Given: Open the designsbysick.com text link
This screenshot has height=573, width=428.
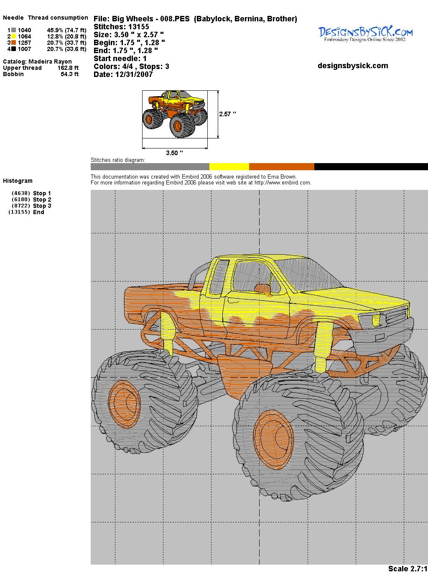Looking at the screenshot, I should coord(353,66).
